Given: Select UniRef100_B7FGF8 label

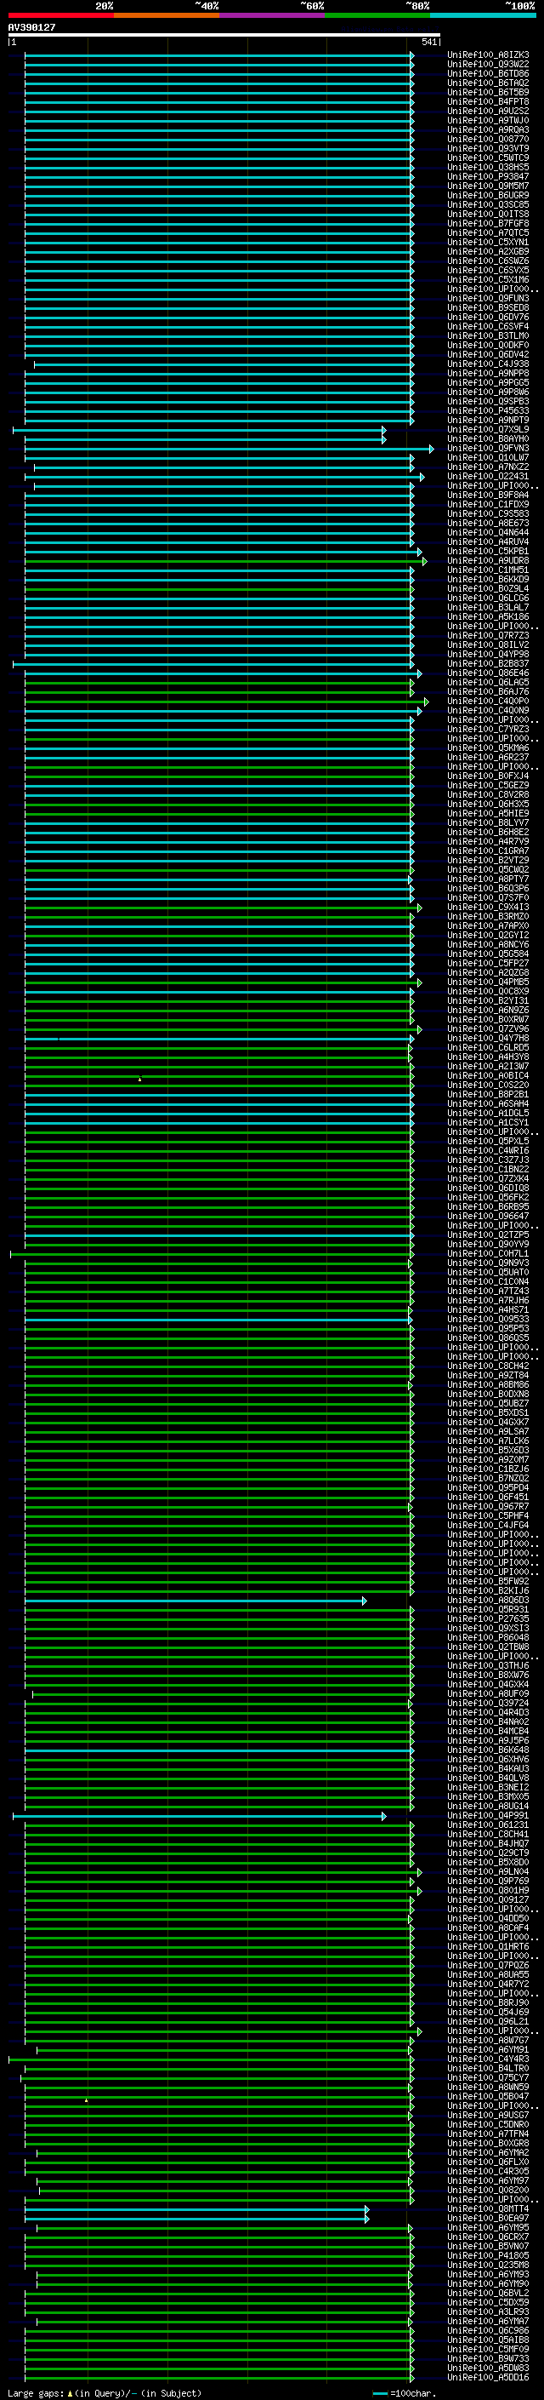Looking at the screenshot, I should (x=488, y=224).
